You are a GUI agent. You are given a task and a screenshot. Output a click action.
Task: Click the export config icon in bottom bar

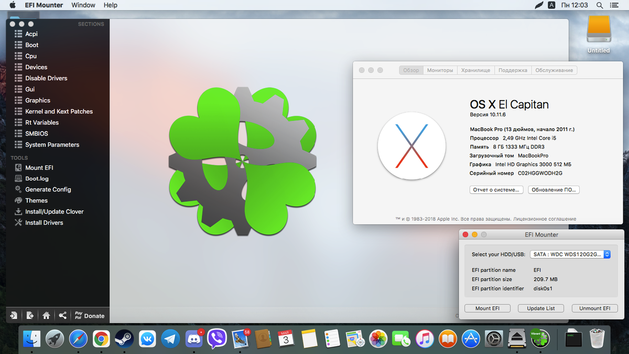[x=30, y=316]
